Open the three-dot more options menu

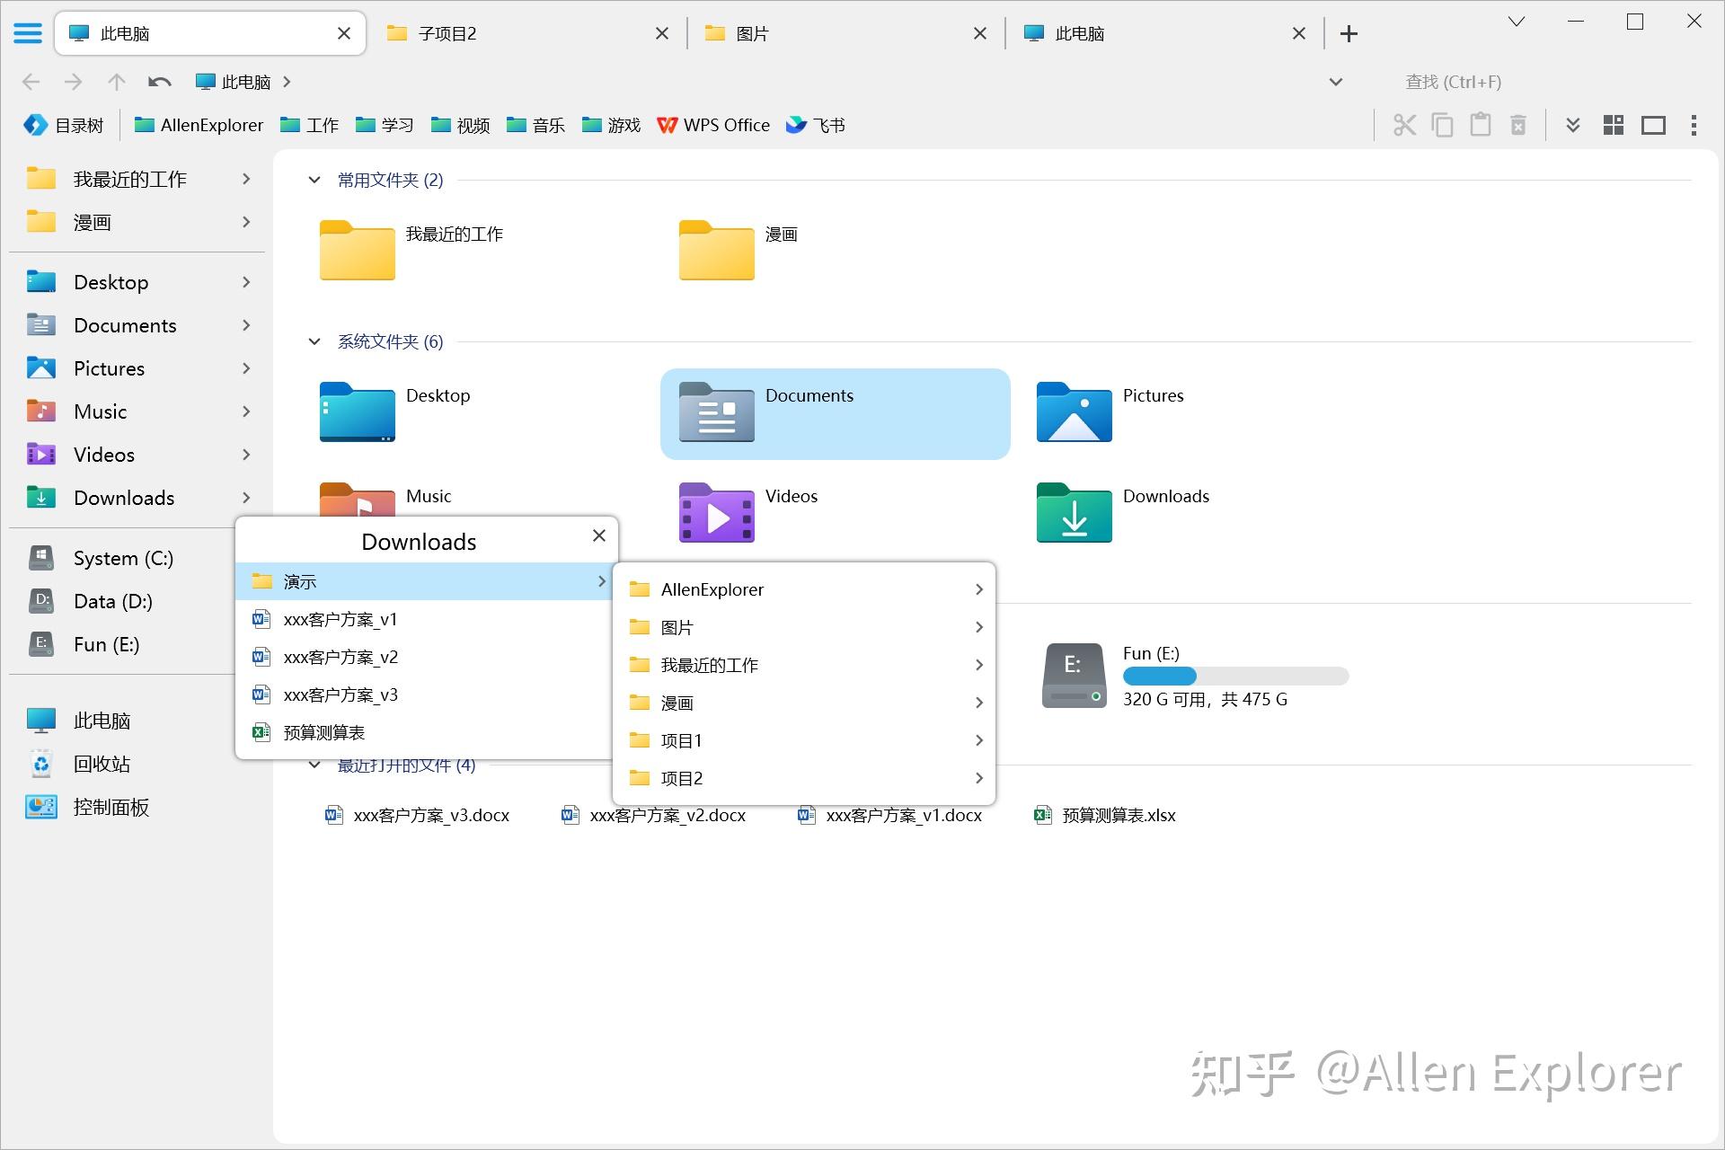coord(1694,125)
